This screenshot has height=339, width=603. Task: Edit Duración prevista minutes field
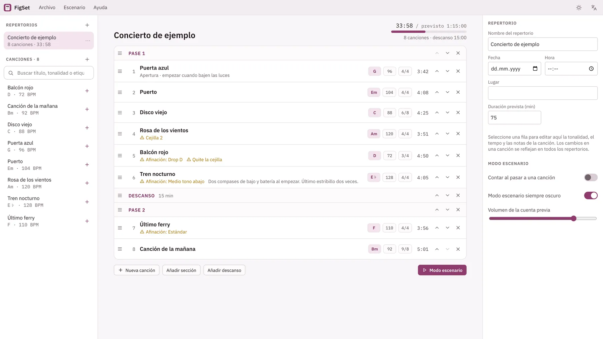[515, 117]
